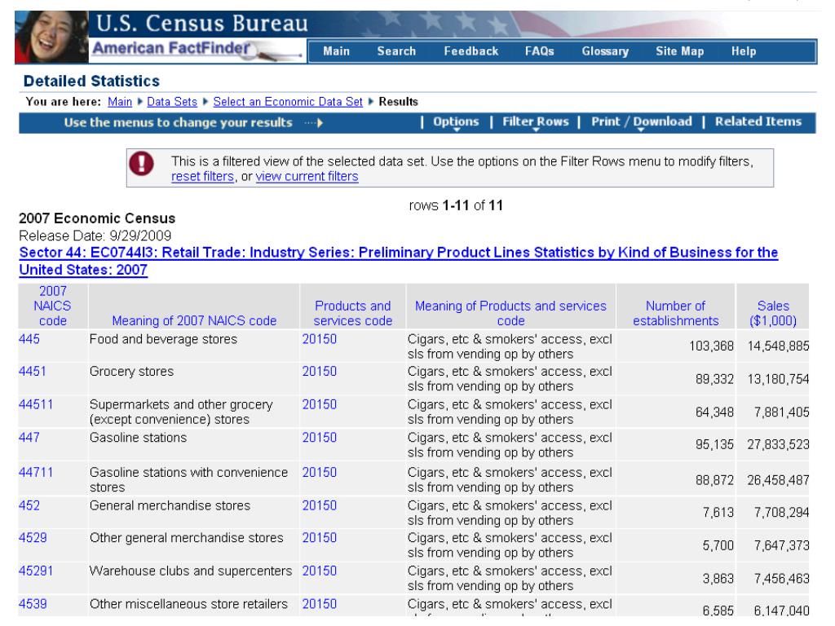The width and height of the screenshot is (835, 626).
Task: Click Meaning of Products and services code header
Action: (510, 314)
